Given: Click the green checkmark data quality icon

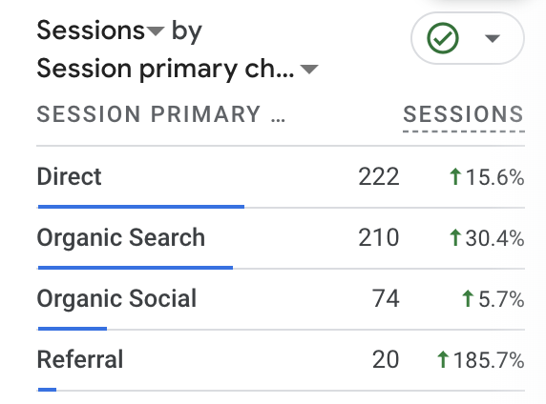Looking at the screenshot, I should [x=443, y=38].
